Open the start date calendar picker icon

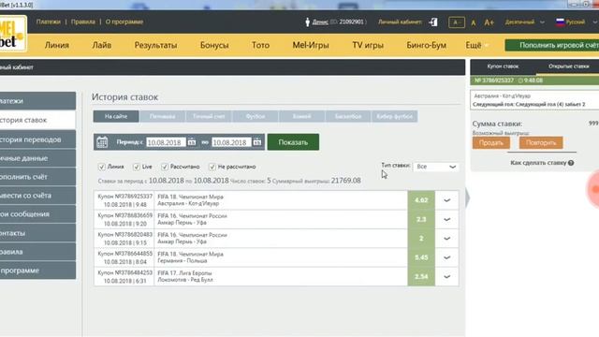click(x=191, y=142)
